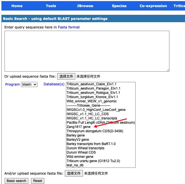Select Triticum_aestivum_Robigus_EIv1.1 database
Screen dimensions: 185x184
tap(101, 93)
